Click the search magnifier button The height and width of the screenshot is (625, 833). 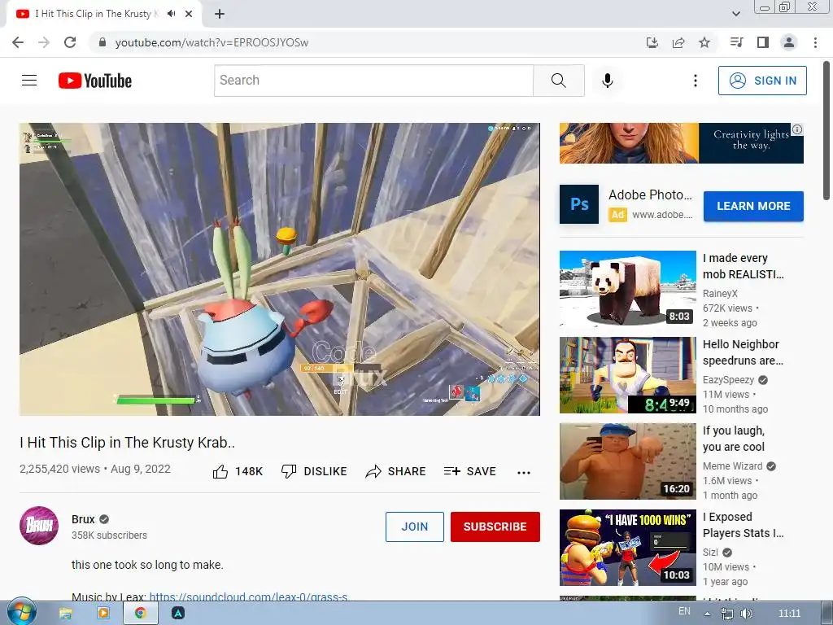(x=558, y=81)
